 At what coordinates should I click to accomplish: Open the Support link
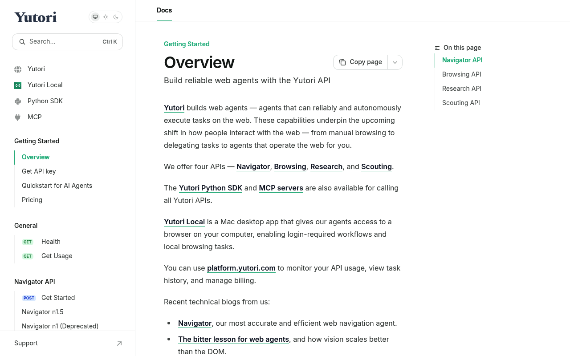26,343
